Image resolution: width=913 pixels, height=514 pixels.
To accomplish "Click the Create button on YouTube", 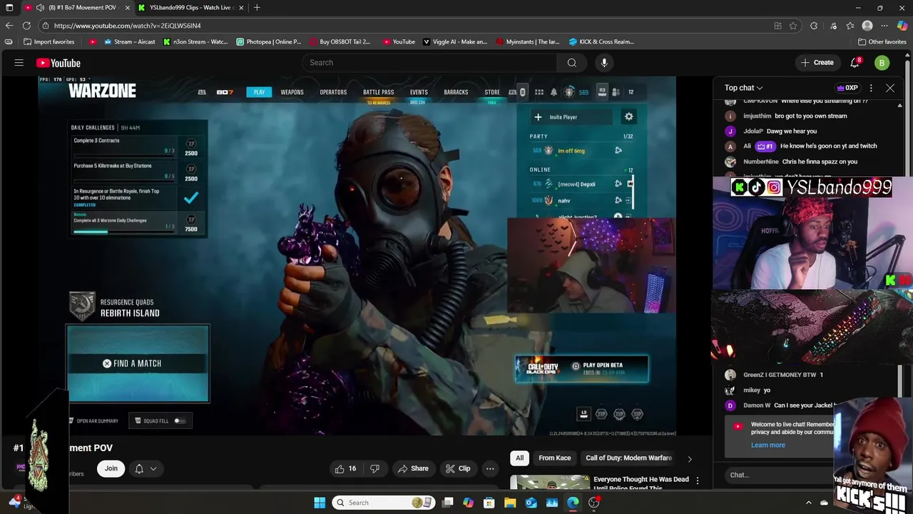I will [x=817, y=63].
